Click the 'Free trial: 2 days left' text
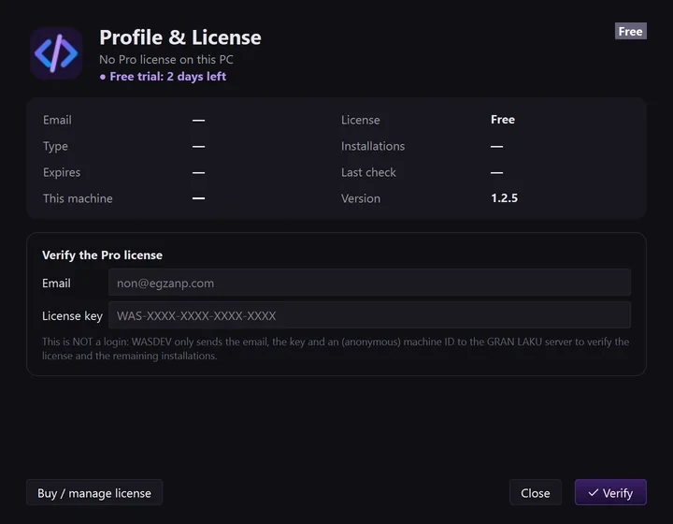The width and height of the screenshot is (673, 524). (x=168, y=77)
